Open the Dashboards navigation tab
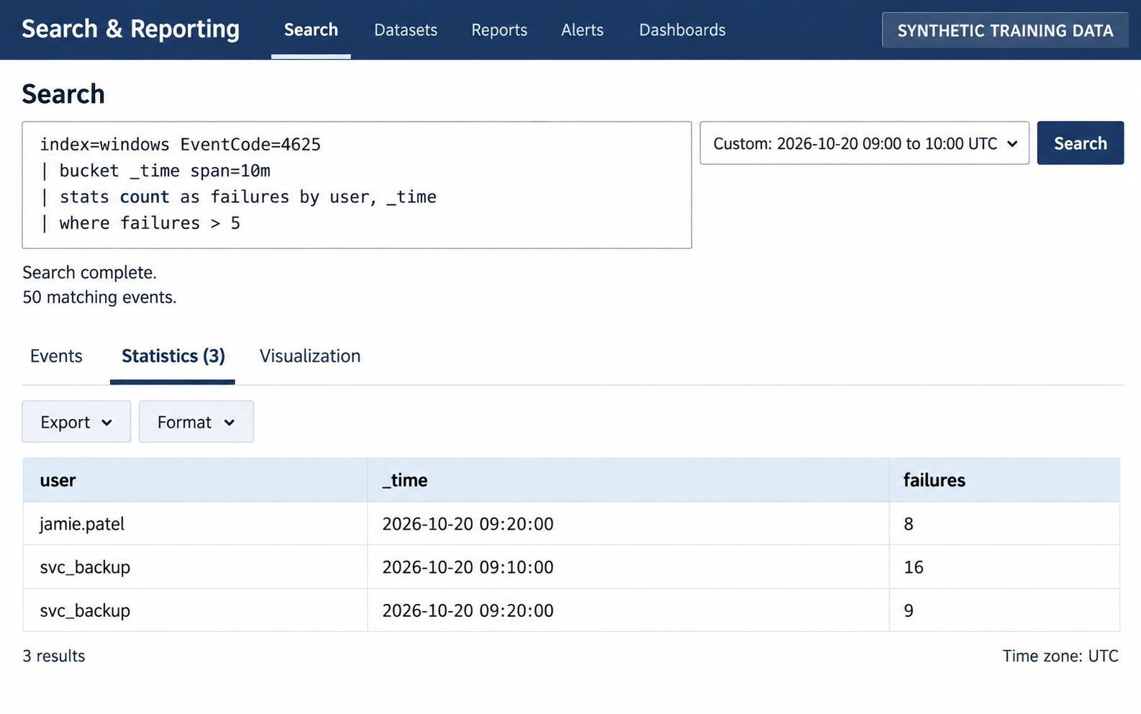Screen dimensions: 1141x714 (682, 30)
